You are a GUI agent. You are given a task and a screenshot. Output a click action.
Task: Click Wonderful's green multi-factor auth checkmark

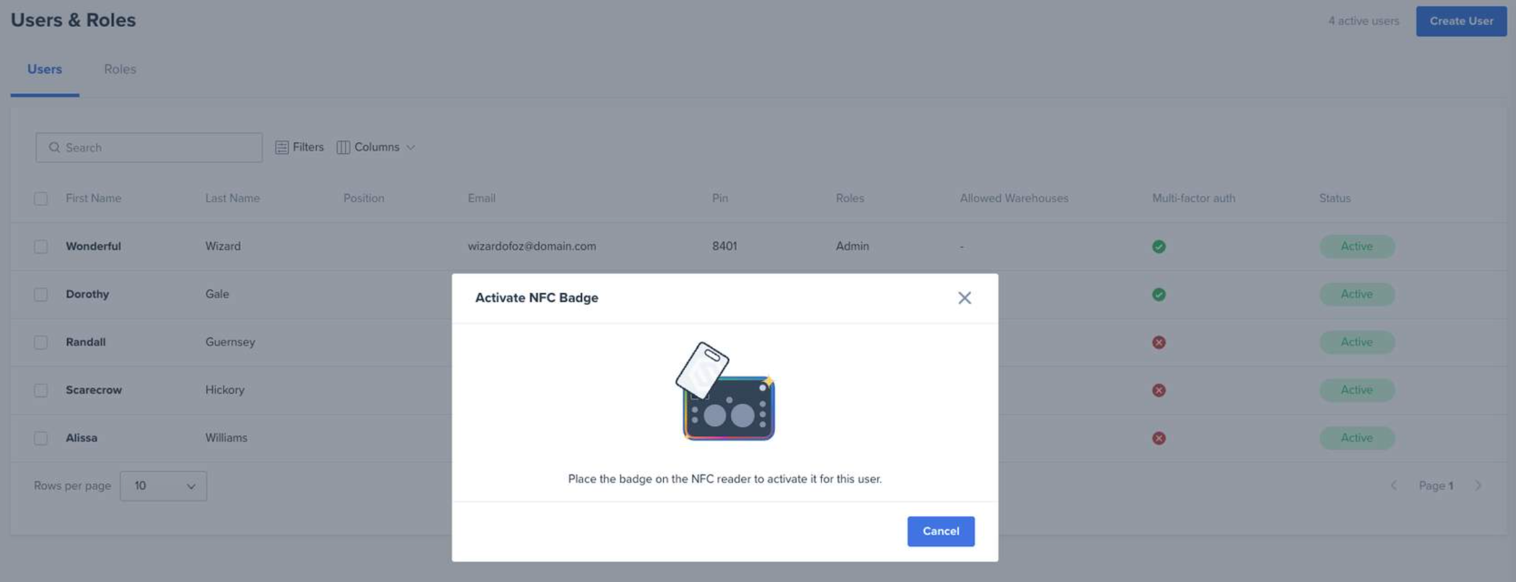coord(1158,246)
